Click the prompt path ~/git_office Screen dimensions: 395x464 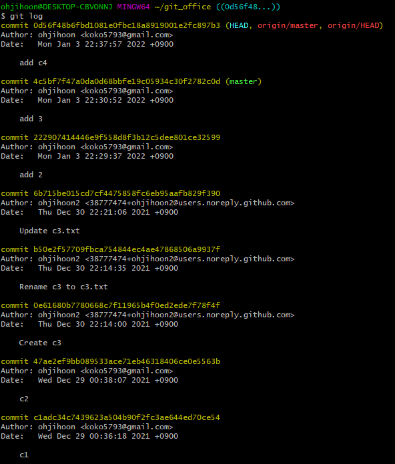coord(183,7)
